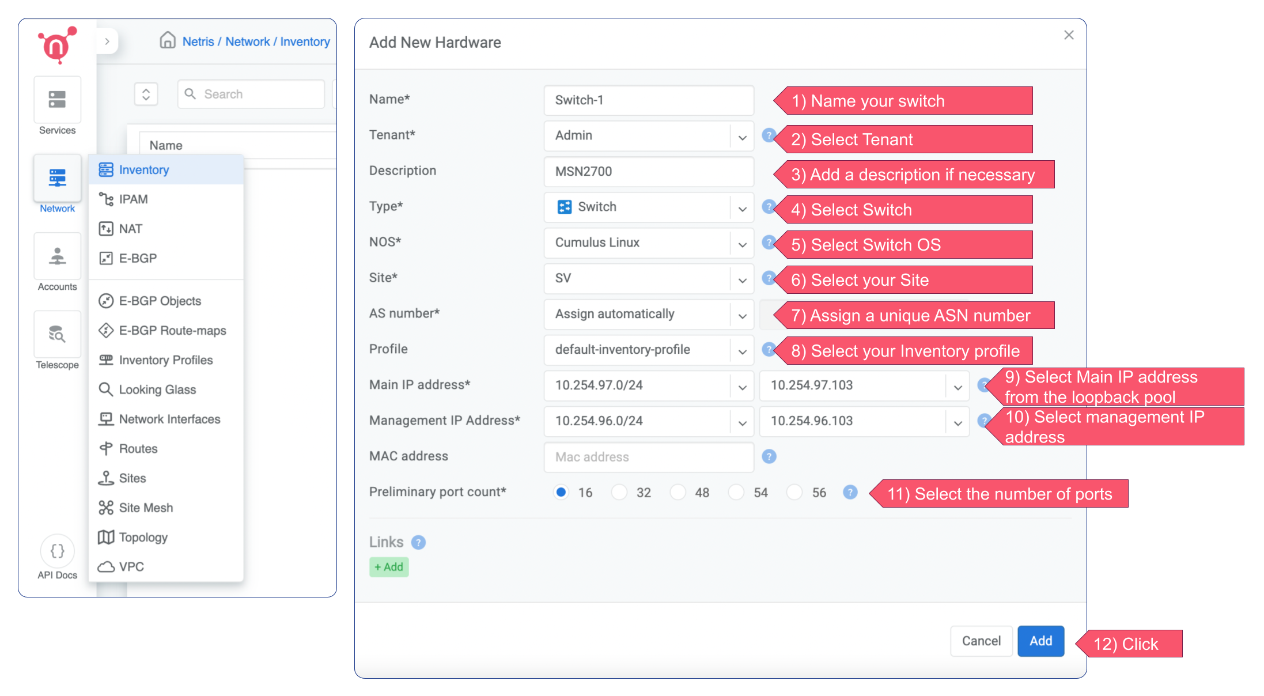Click the blue Add button
Screen dimensions: 1264x696
[1040, 641]
